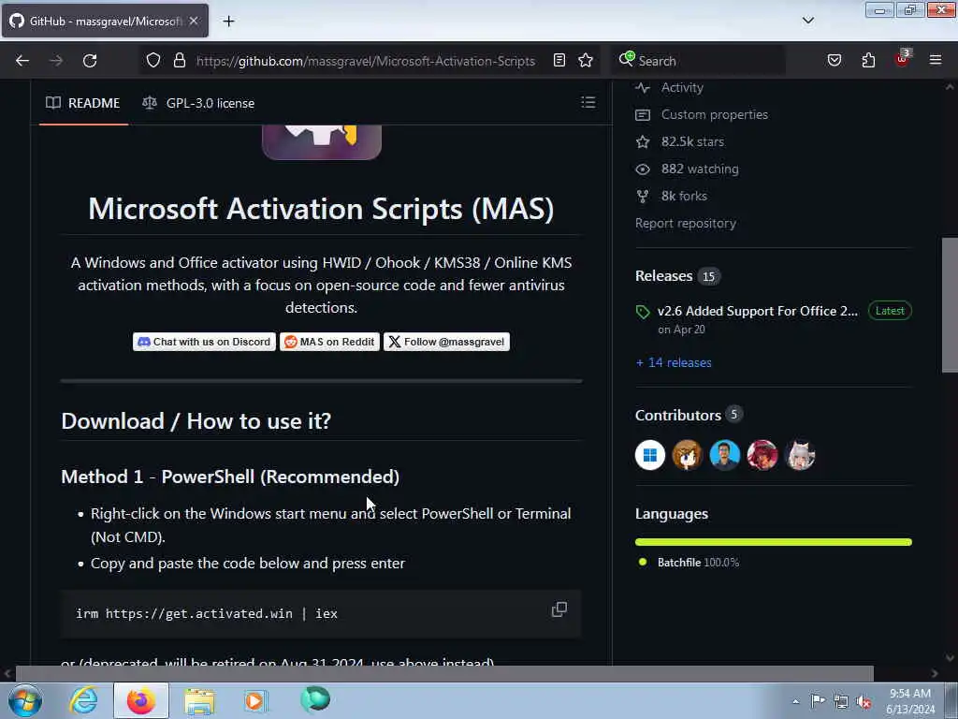Focus the browser Search field
The image size is (958, 719).
pyautogui.click(x=698, y=61)
